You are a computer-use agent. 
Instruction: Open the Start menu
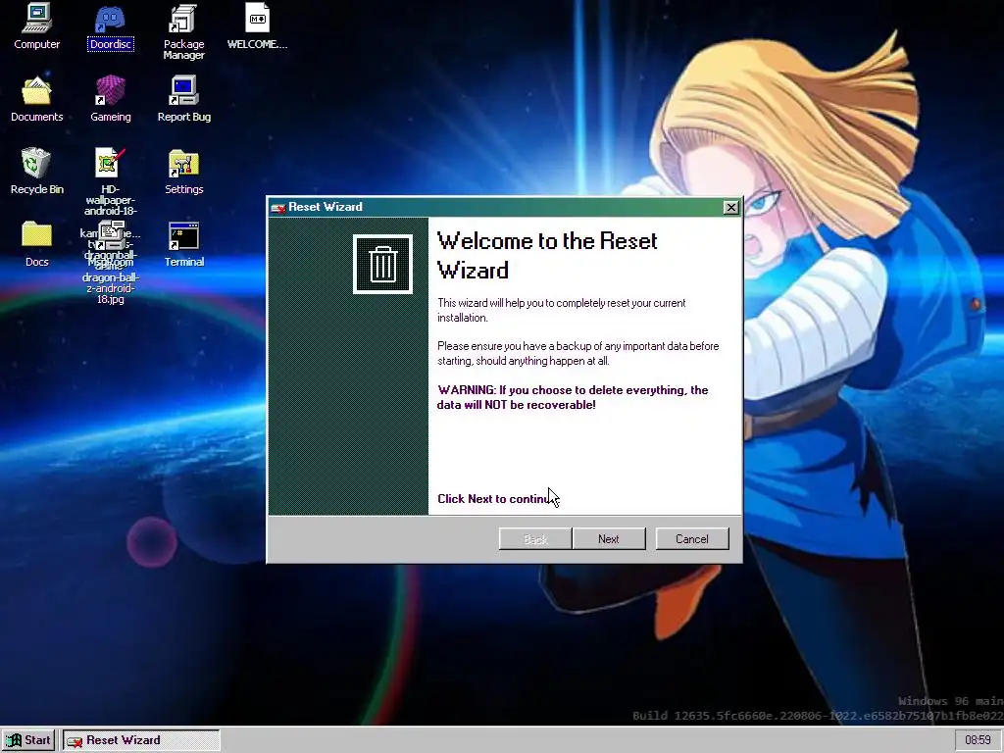(28, 740)
